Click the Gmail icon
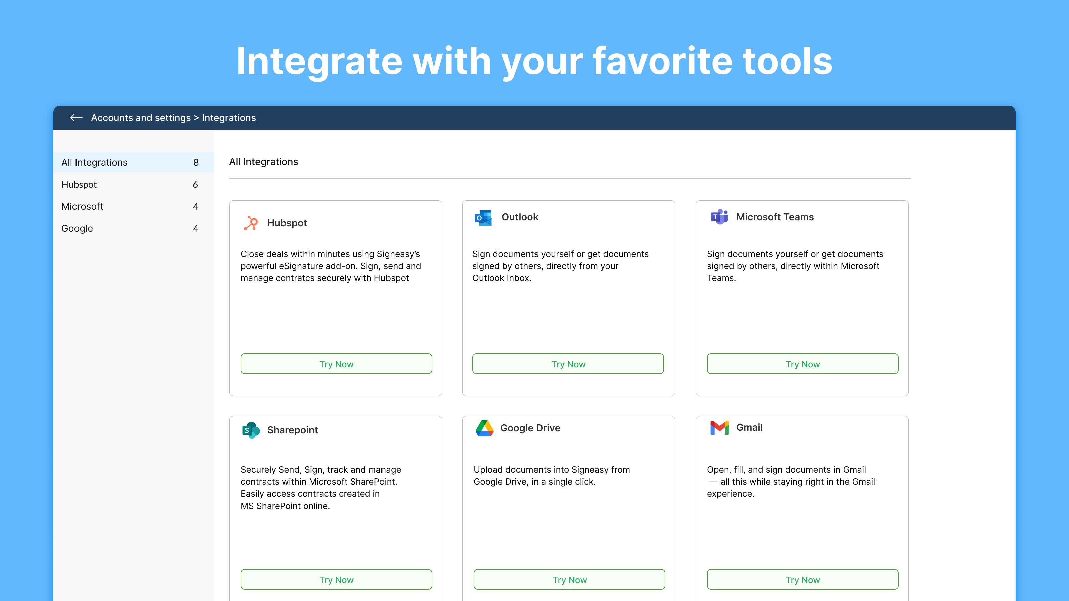 [719, 427]
